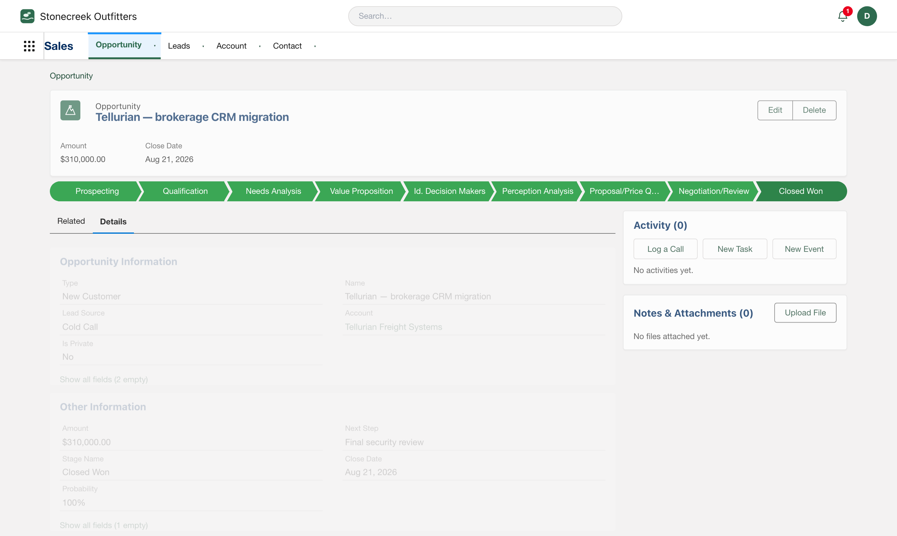Click the opportunity record mountain icon
The height and width of the screenshot is (536, 897).
[x=70, y=110]
